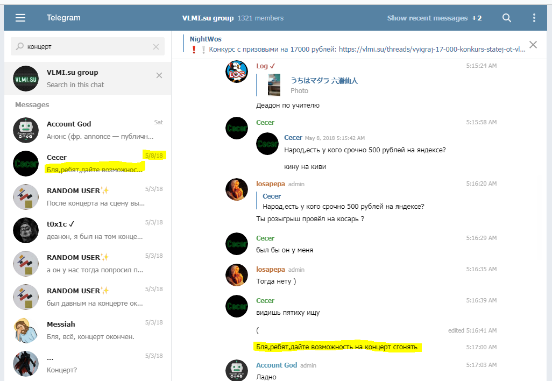Click Cecer avatar at 5:16:29 AM message
Viewport: 552px width, 381px height.
(x=237, y=244)
